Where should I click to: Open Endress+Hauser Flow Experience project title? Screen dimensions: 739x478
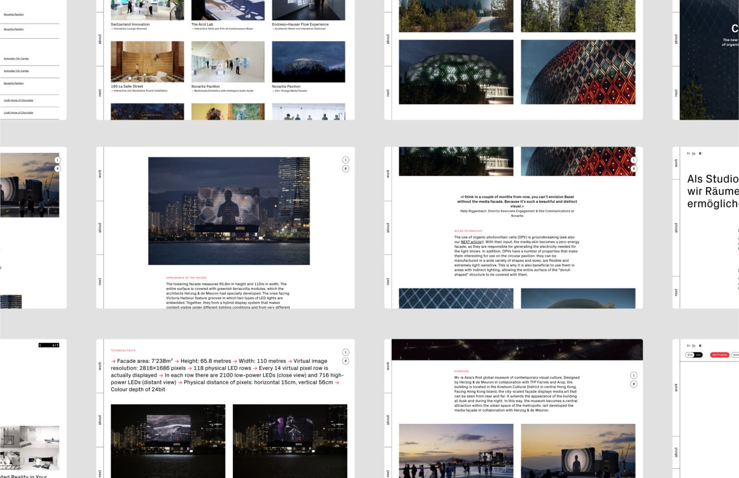(300, 25)
